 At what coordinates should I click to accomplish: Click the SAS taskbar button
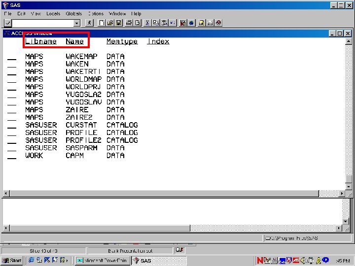[x=159, y=261]
